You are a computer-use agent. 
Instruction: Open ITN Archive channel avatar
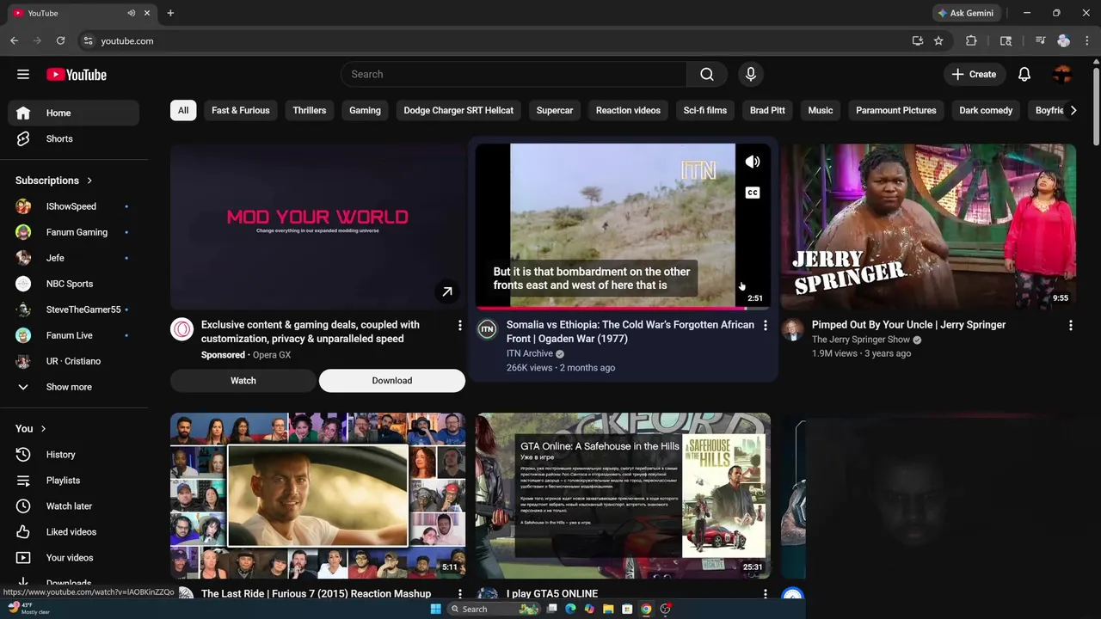(x=487, y=329)
